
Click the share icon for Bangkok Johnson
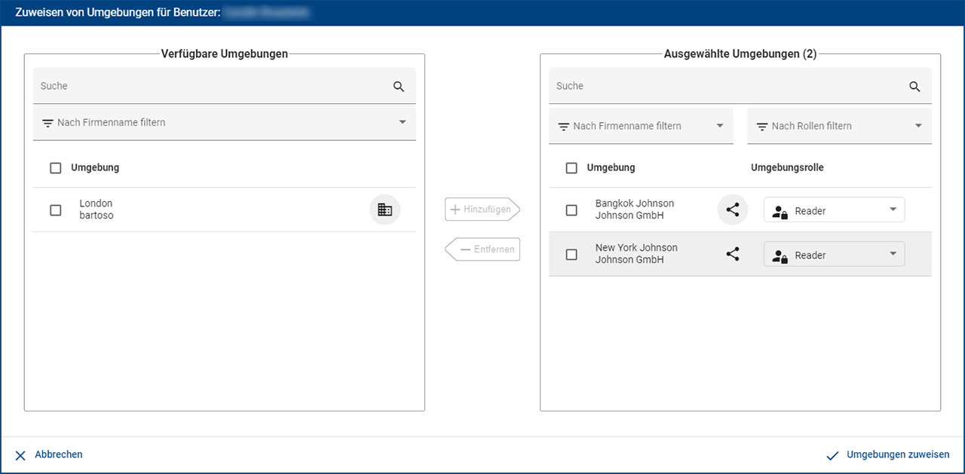click(732, 210)
